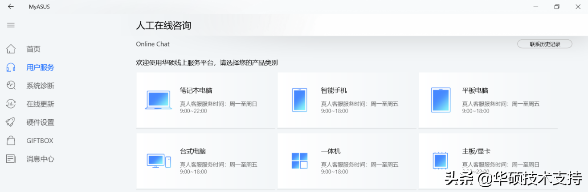The width and height of the screenshot is (588, 192).
Task: Toggle the hamburger navigation menu
Action: pos(11,25)
